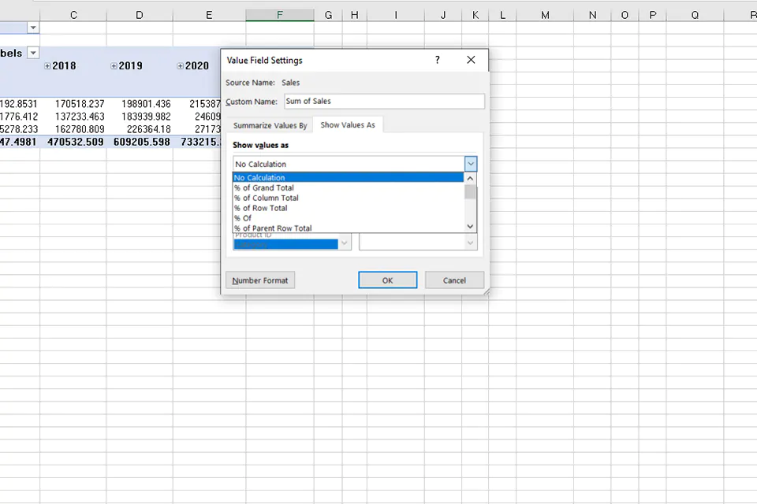The width and height of the screenshot is (757, 504).
Task: Expand the 2020 column group
Action: 181,66
